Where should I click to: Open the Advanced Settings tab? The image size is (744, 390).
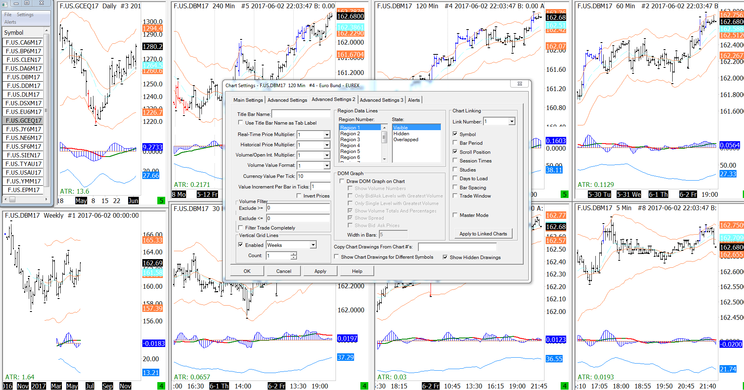pyautogui.click(x=287, y=100)
